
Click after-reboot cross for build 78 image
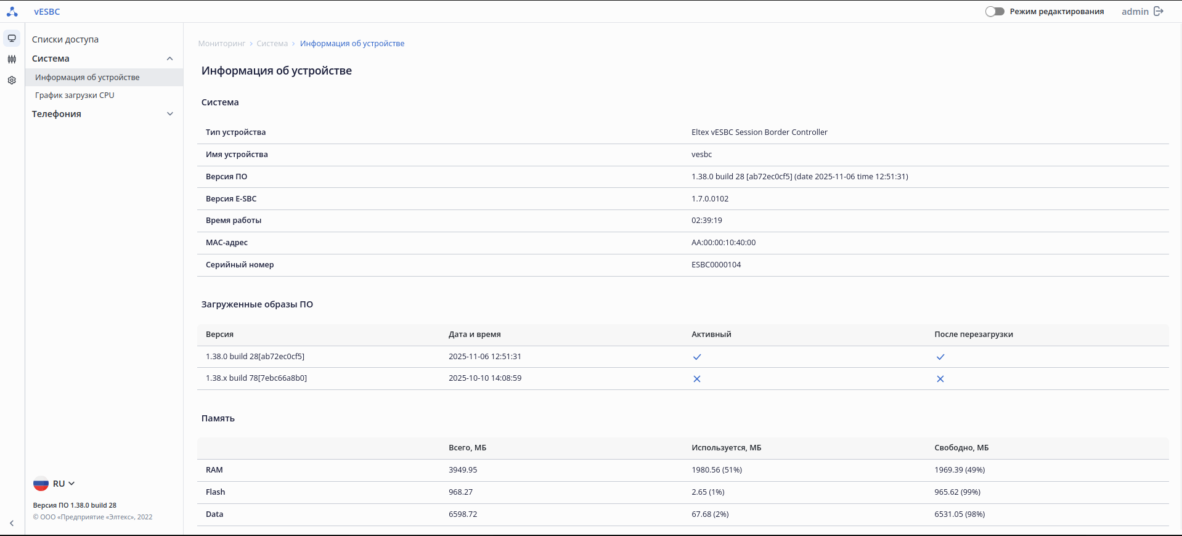[940, 379]
